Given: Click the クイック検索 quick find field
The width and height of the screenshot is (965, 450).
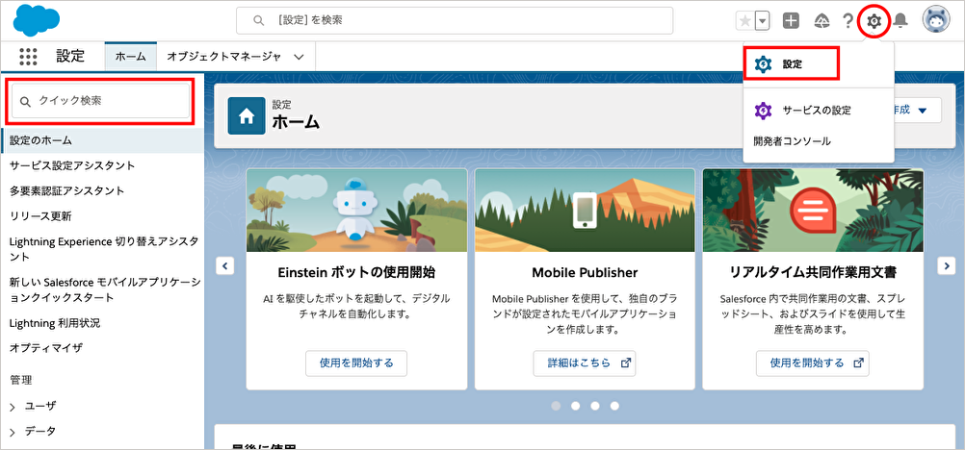Looking at the screenshot, I should click(x=100, y=101).
